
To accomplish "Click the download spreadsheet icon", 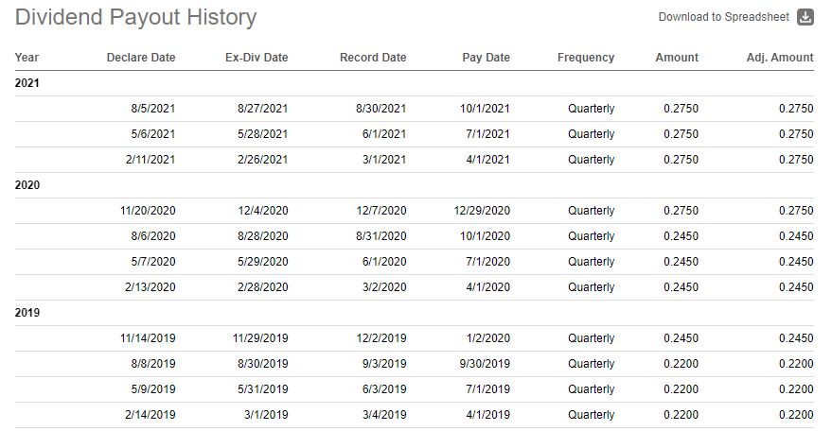I will [x=805, y=17].
